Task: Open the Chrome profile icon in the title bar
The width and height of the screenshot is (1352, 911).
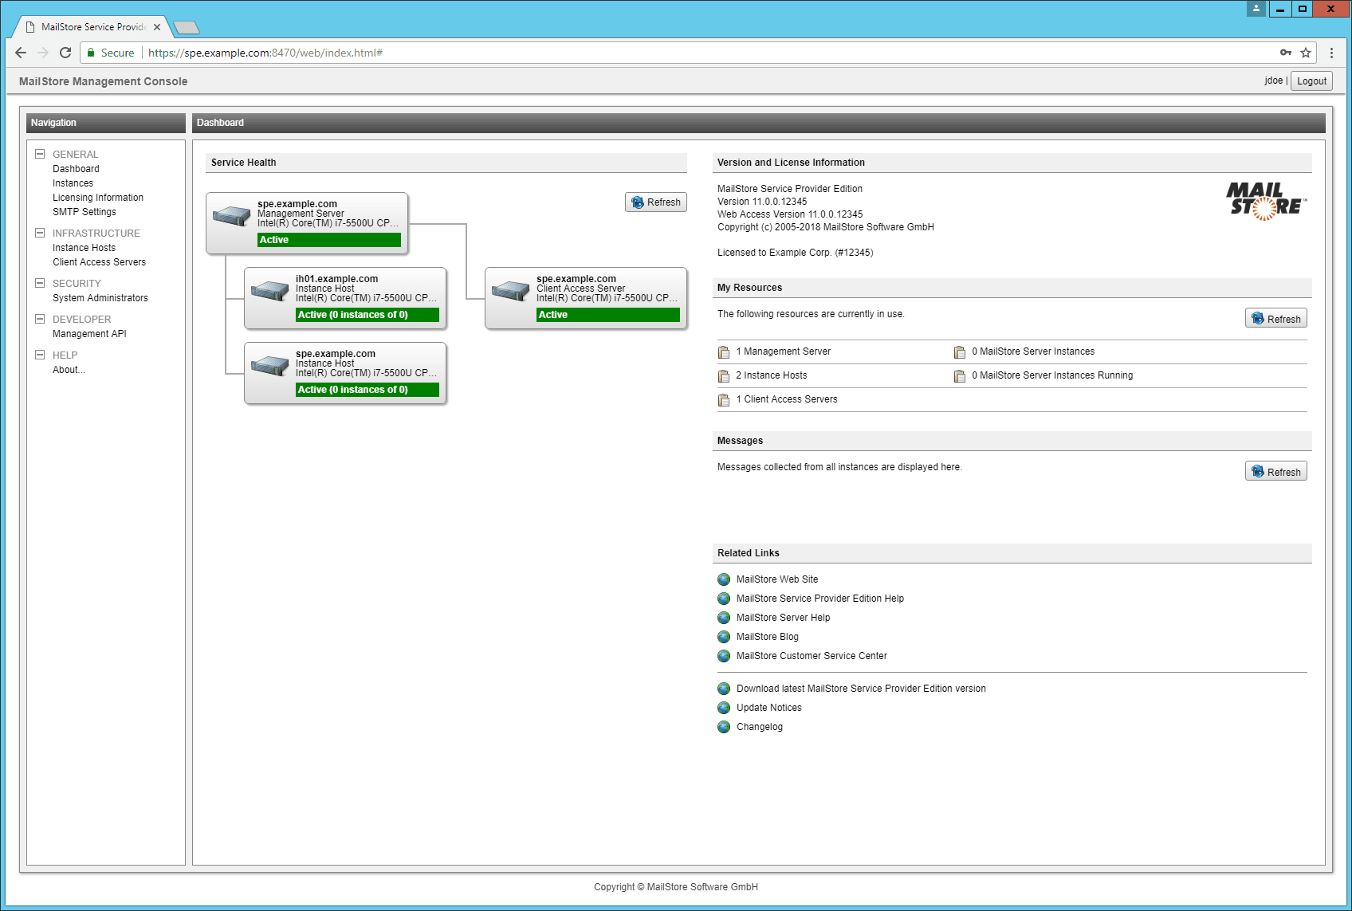Action: pyautogui.click(x=1256, y=9)
